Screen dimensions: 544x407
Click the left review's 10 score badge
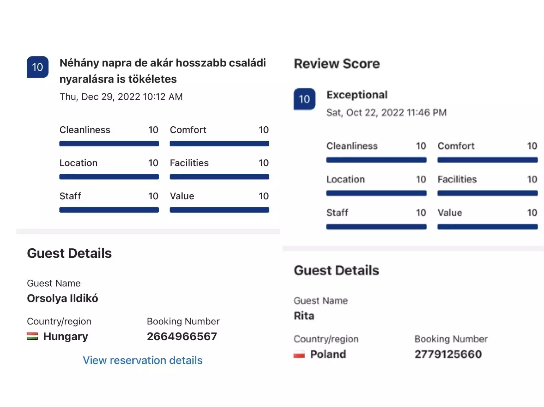[38, 67]
